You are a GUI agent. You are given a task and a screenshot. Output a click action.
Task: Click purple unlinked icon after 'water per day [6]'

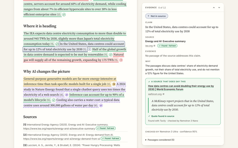coord(101,105)
